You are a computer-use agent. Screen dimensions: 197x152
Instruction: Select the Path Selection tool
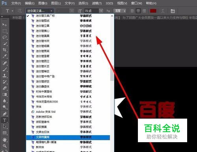(4, 126)
